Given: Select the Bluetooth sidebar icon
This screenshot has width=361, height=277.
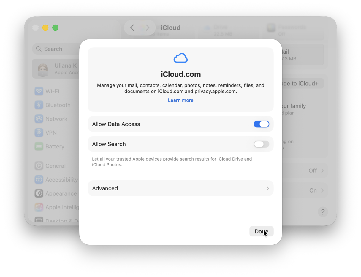Looking at the screenshot, I should 39,105.
